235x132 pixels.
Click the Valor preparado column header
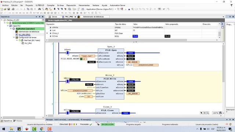pyautogui.click(x=171, y=24)
